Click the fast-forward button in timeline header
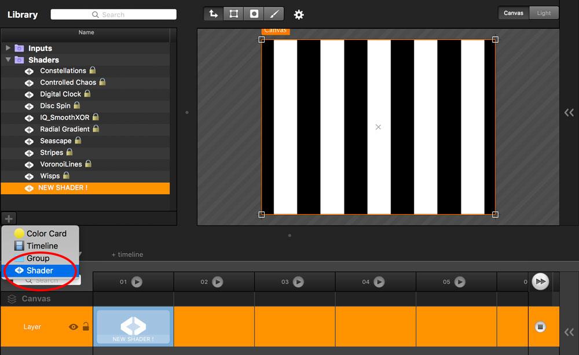 (x=540, y=282)
